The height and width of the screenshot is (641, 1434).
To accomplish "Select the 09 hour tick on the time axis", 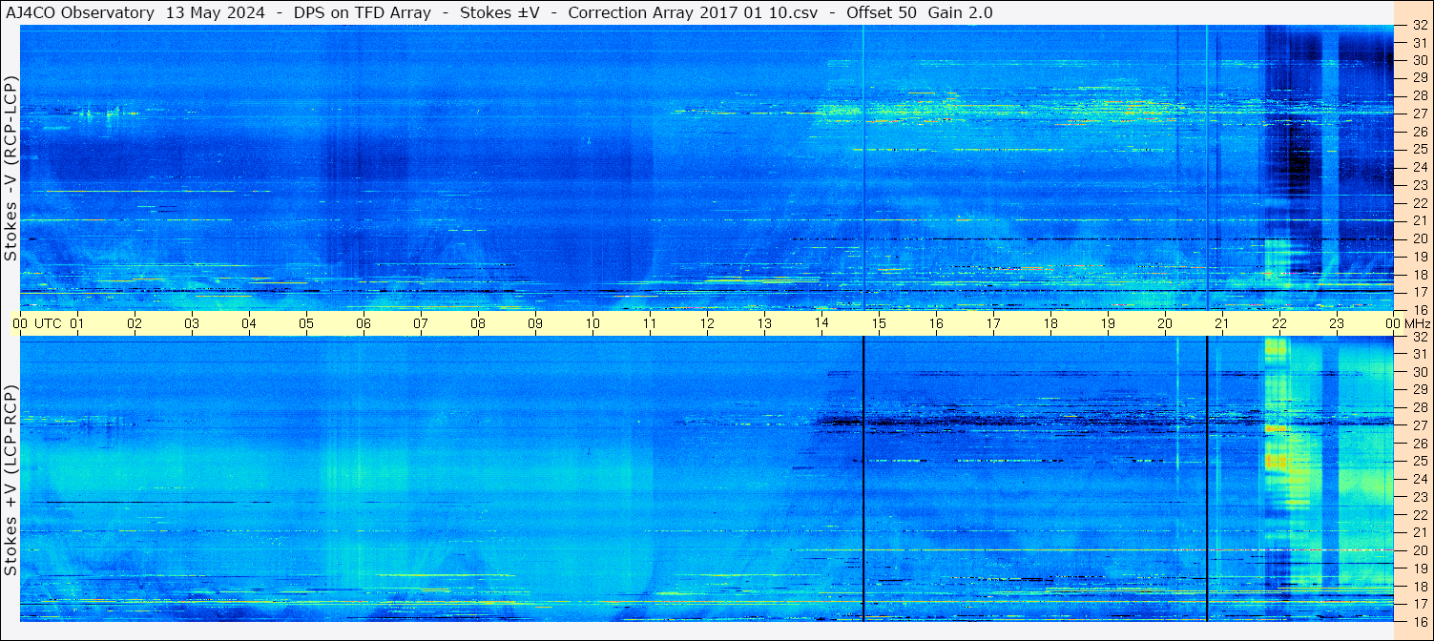I will (x=535, y=323).
